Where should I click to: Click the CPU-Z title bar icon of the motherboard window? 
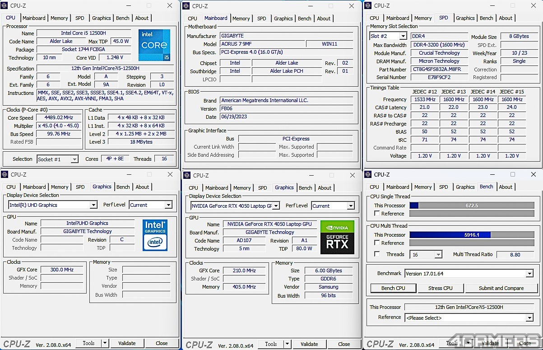[186, 6]
